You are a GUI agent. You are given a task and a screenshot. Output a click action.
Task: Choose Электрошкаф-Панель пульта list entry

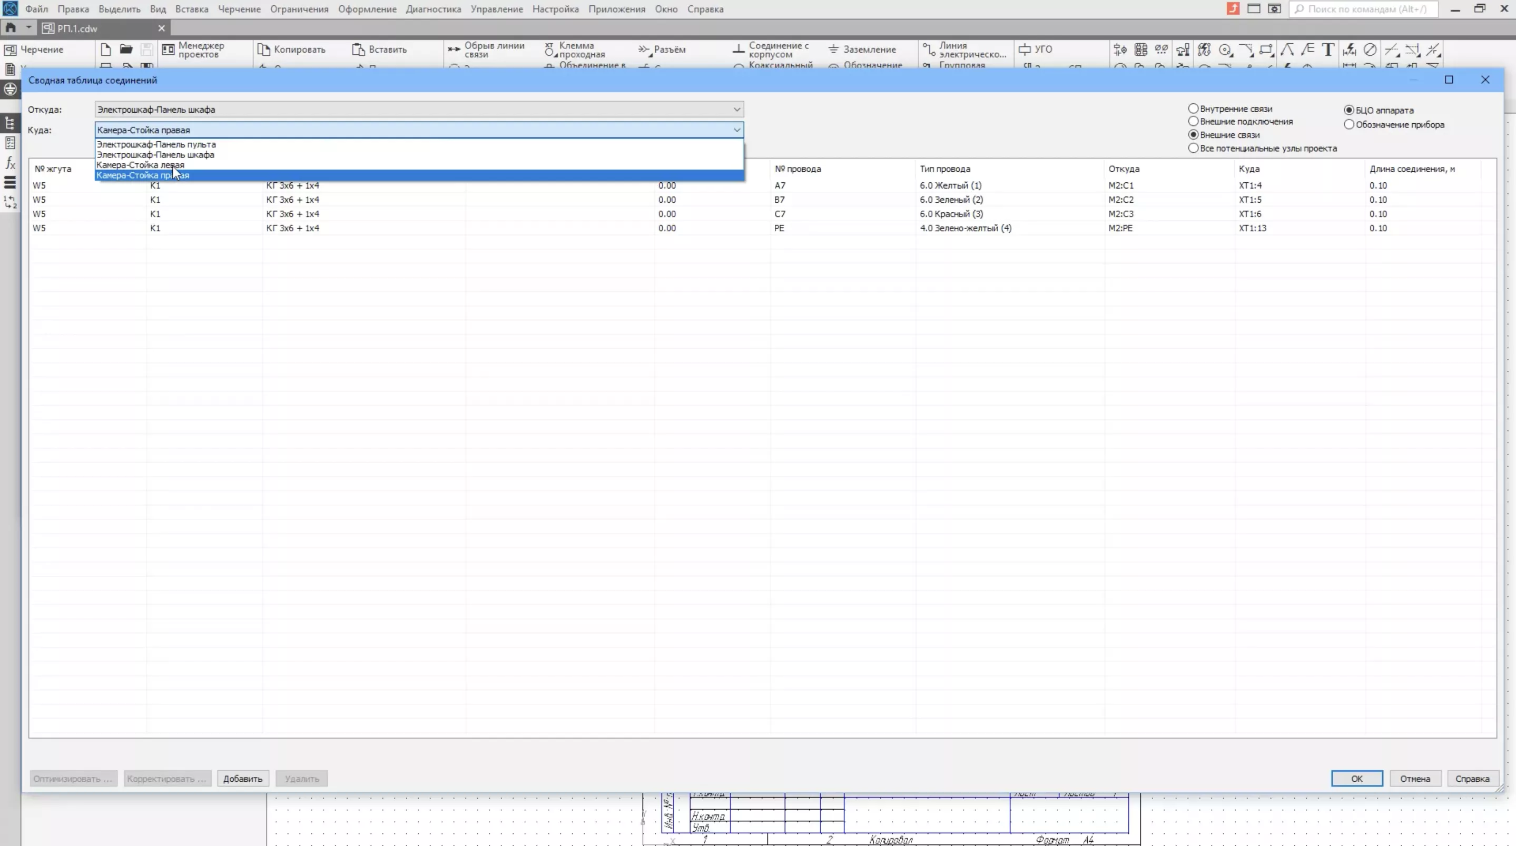[156, 144]
